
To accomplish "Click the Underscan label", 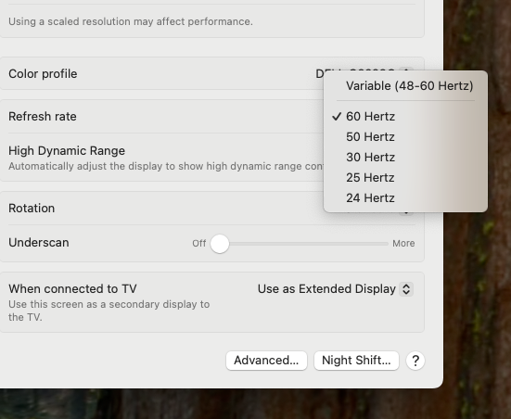I will (x=38, y=242).
